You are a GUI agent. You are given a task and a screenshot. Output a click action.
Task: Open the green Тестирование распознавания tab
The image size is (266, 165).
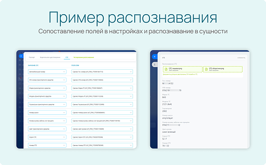[x=84, y=57]
